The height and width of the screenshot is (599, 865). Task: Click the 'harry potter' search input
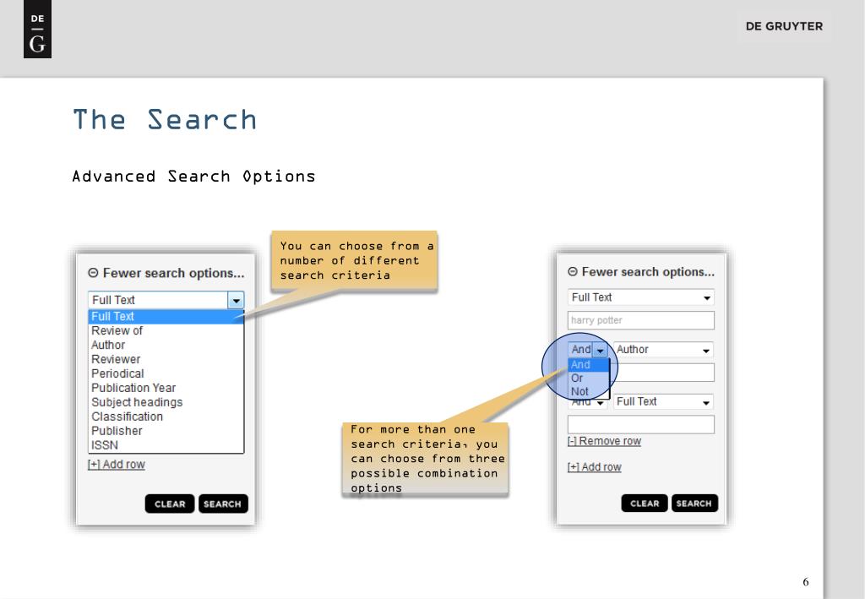[x=641, y=320]
